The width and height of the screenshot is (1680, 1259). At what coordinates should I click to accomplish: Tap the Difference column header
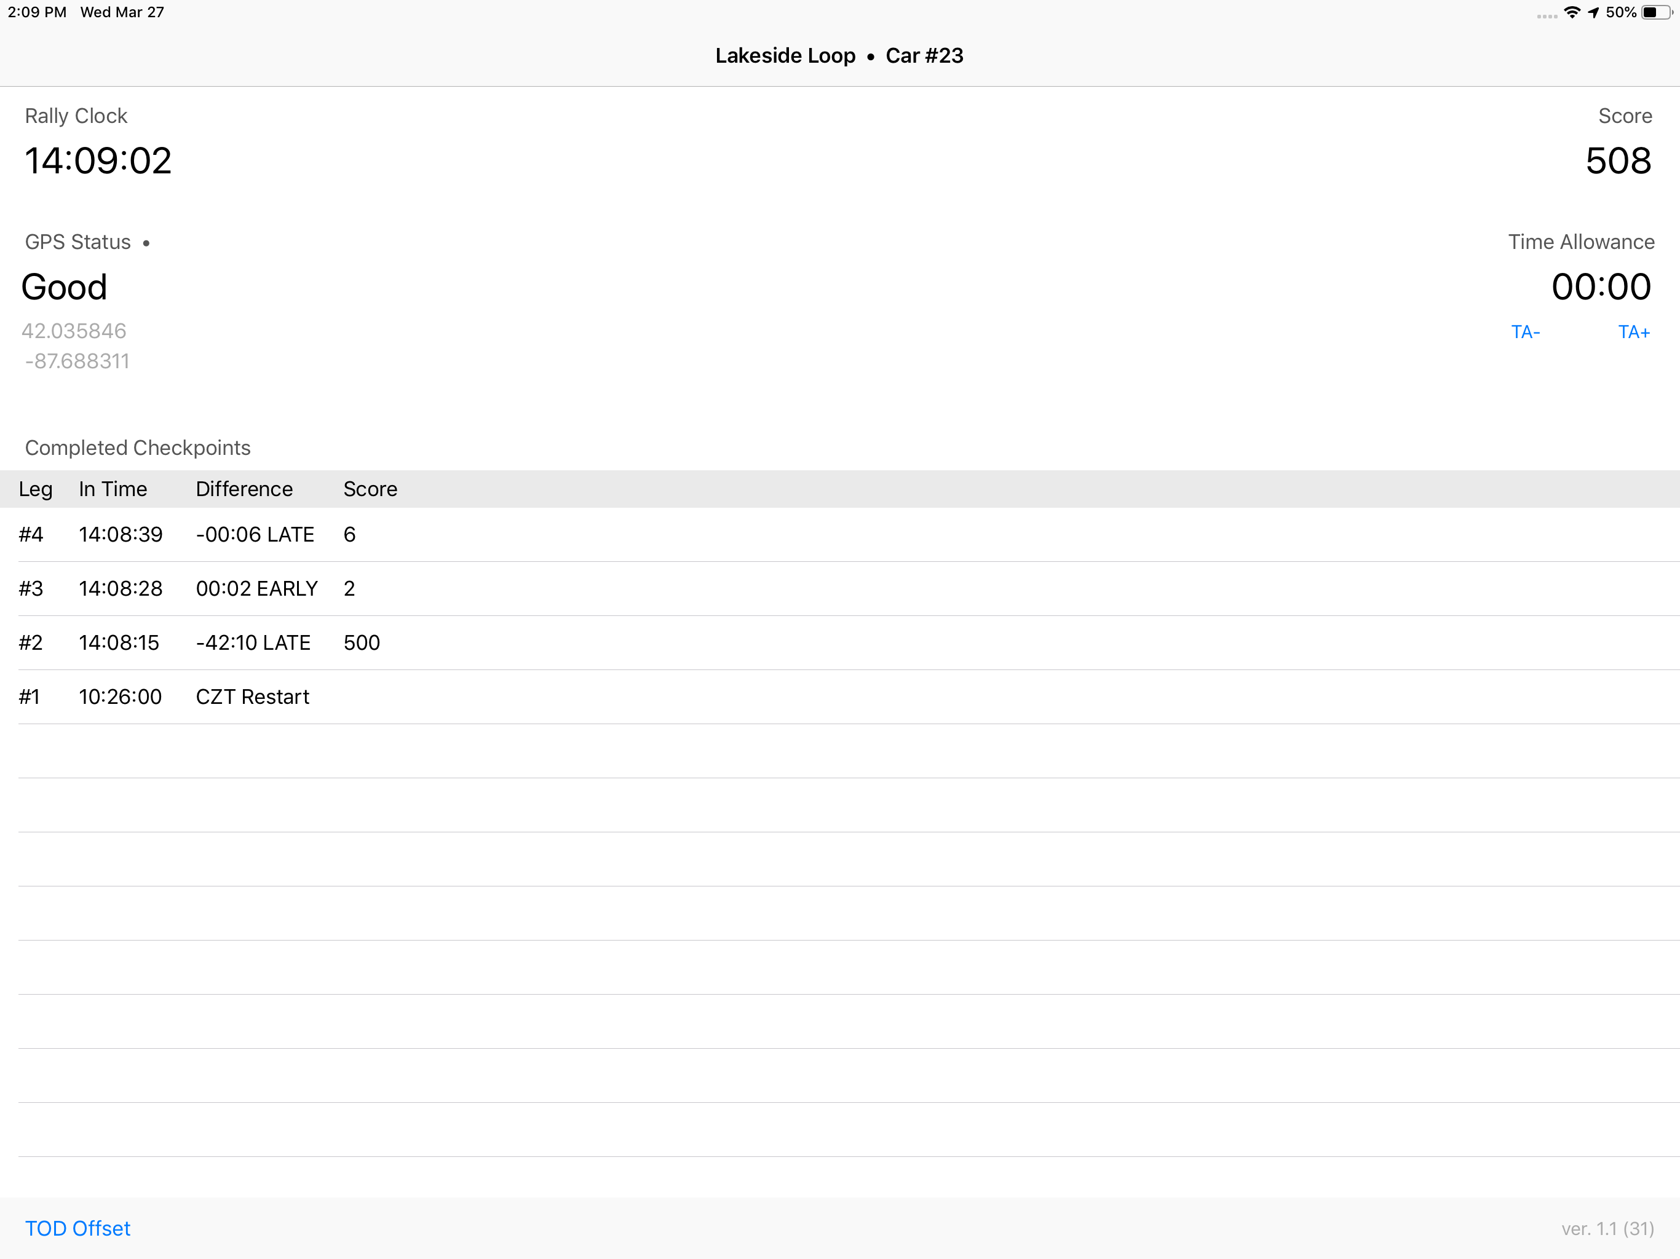(x=244, y=489)
